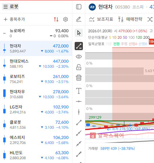Image resolution: width=154 pixels, height=163 pixels.
Task: Toggle the 선행B Ichimoku line
Action: [143, 44]
